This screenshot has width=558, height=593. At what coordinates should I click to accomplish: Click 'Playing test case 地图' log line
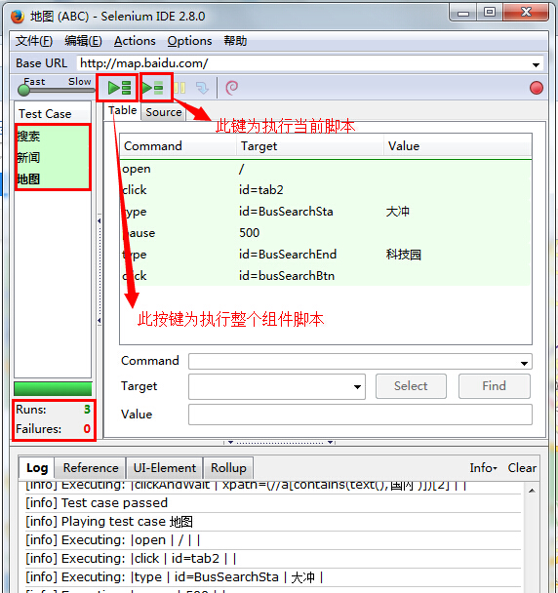click(272, 522)
